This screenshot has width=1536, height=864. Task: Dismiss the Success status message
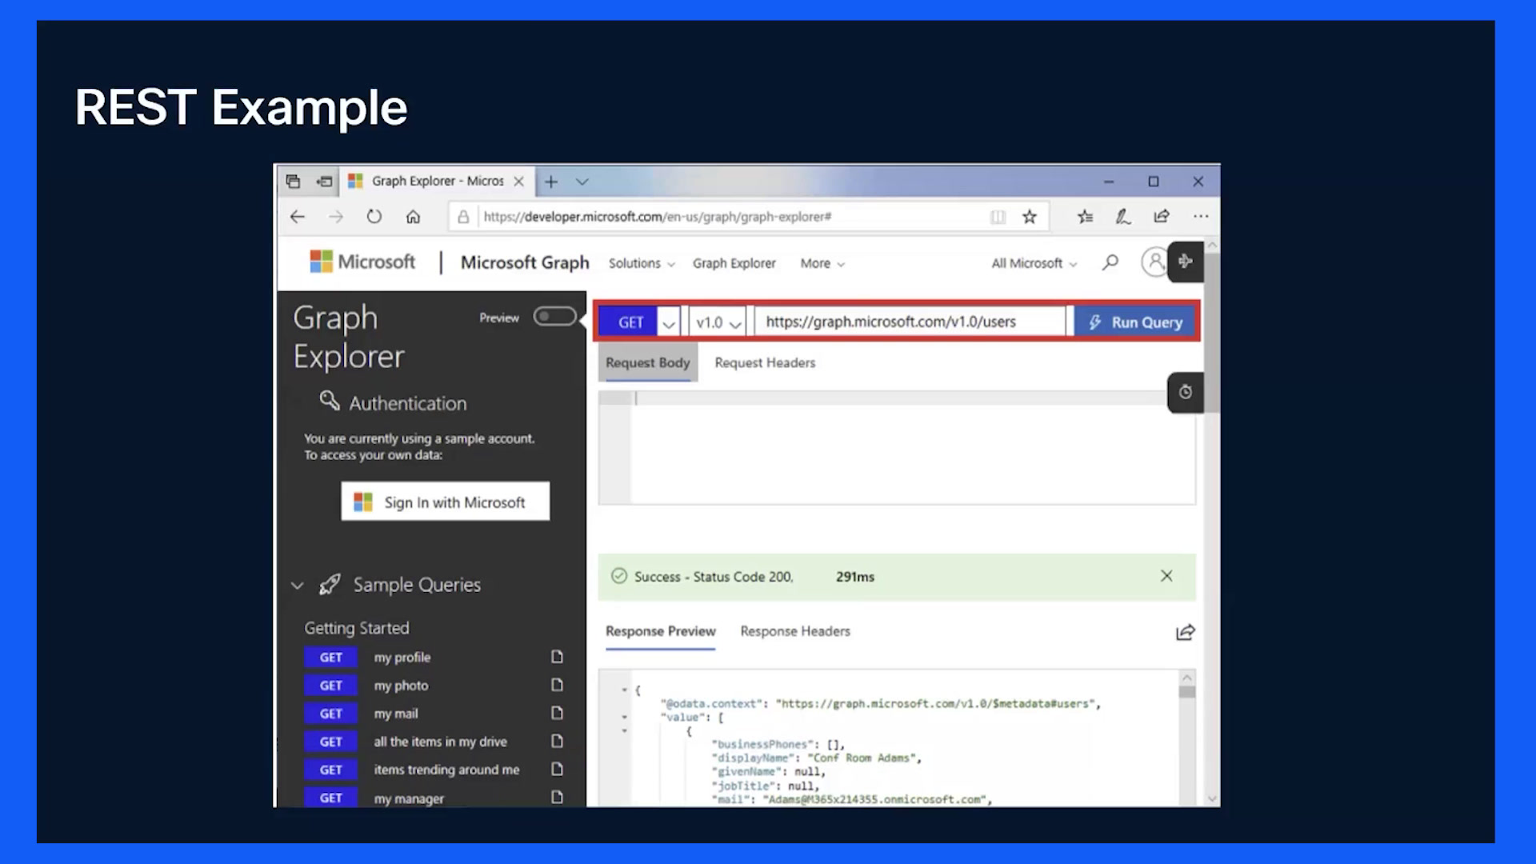1166,576
